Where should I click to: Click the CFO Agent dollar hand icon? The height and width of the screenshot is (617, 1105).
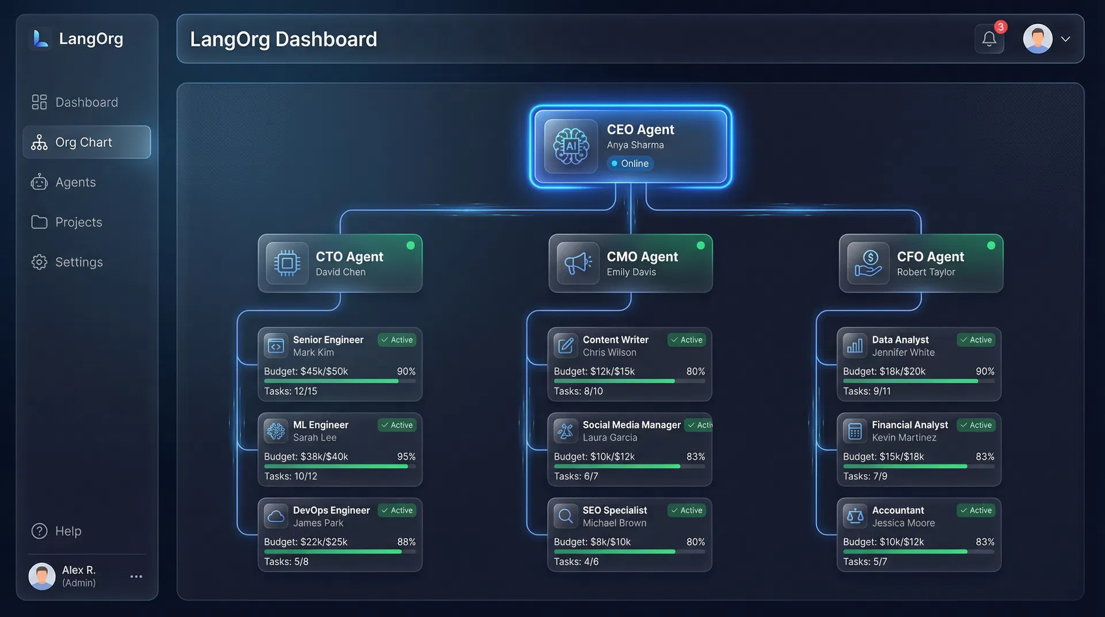[x=868, y=263]
